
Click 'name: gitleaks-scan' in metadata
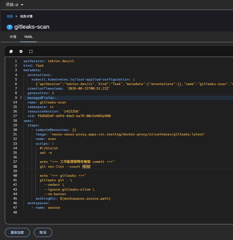pyautogui.click(x=47, y=102)
